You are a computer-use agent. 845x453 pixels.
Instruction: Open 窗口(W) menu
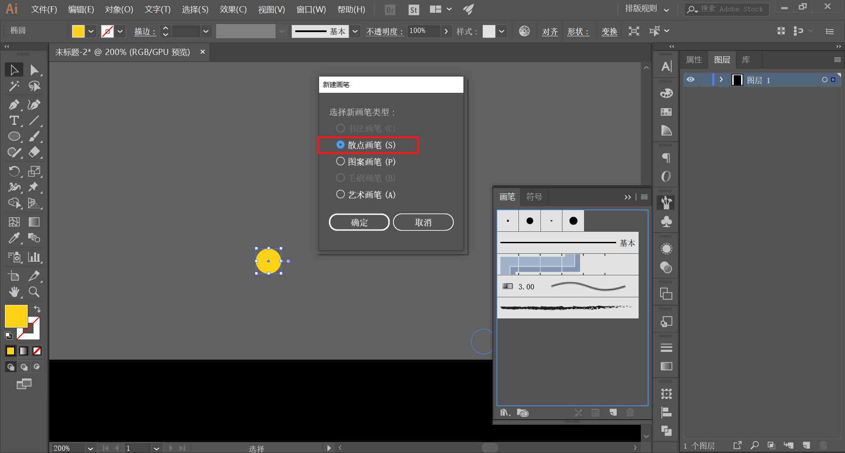tap(311, 9)
